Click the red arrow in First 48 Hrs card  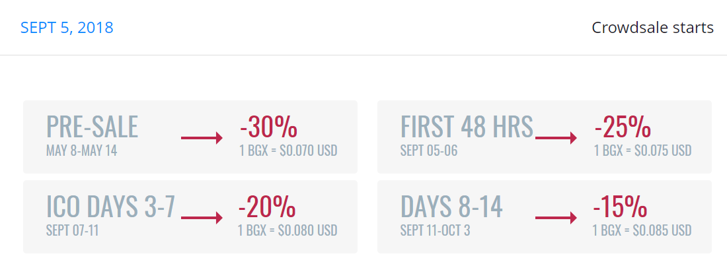[556, 138]
